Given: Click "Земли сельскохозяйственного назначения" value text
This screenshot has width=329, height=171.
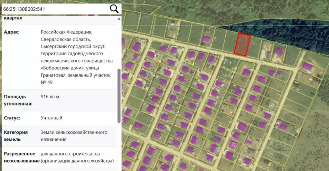Looking at the screenshot, I should pos(74,136).
